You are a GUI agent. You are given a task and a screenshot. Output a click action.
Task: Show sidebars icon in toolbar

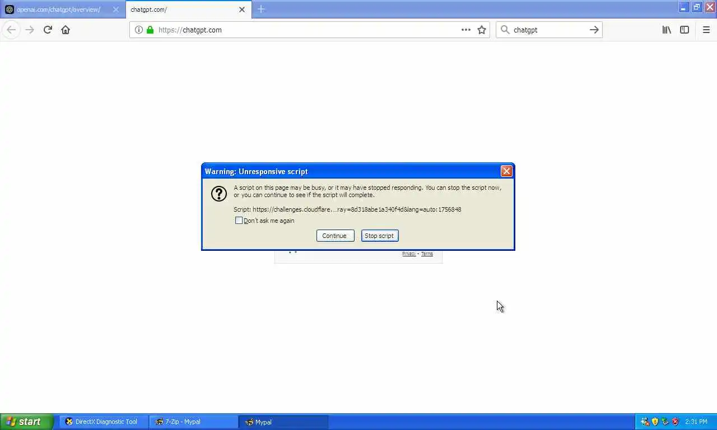685,30
